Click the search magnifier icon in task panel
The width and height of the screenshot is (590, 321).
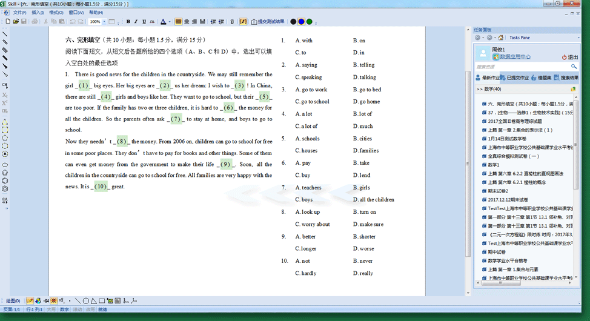click(574, 67)
